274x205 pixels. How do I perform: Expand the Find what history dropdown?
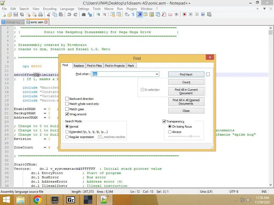coord(157,74)
